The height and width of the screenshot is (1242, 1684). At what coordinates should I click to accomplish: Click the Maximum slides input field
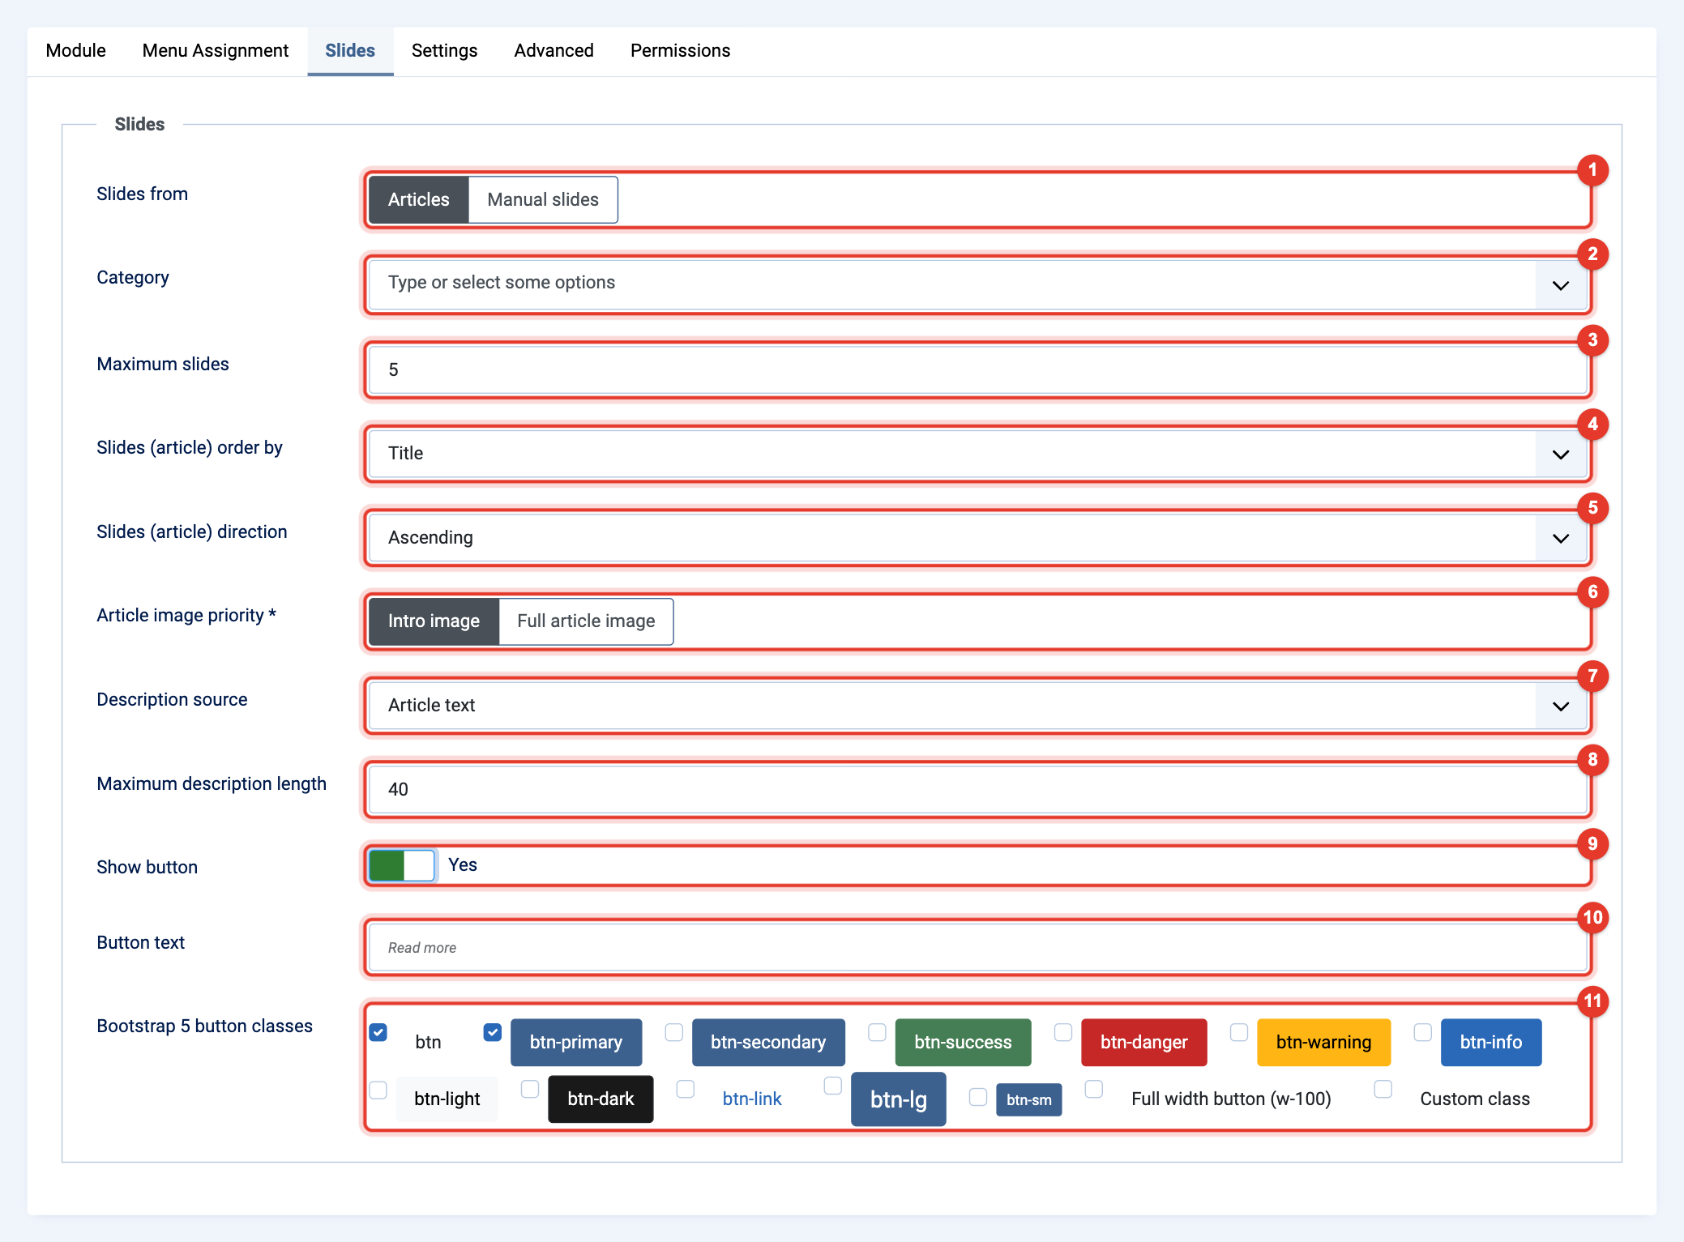[x=977, y=369]
